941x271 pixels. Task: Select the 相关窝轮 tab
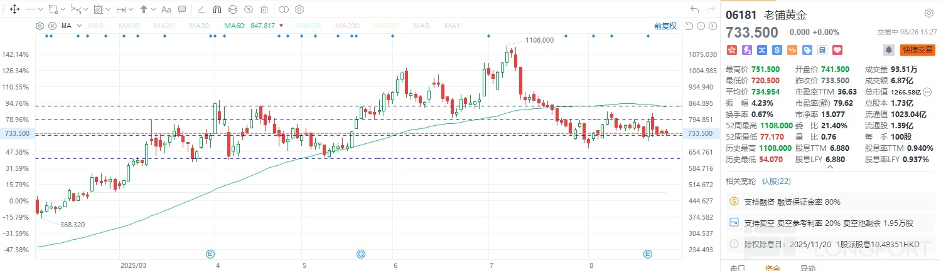coord(741,182)
